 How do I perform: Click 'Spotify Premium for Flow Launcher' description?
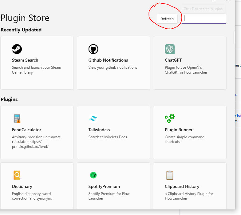109,196
